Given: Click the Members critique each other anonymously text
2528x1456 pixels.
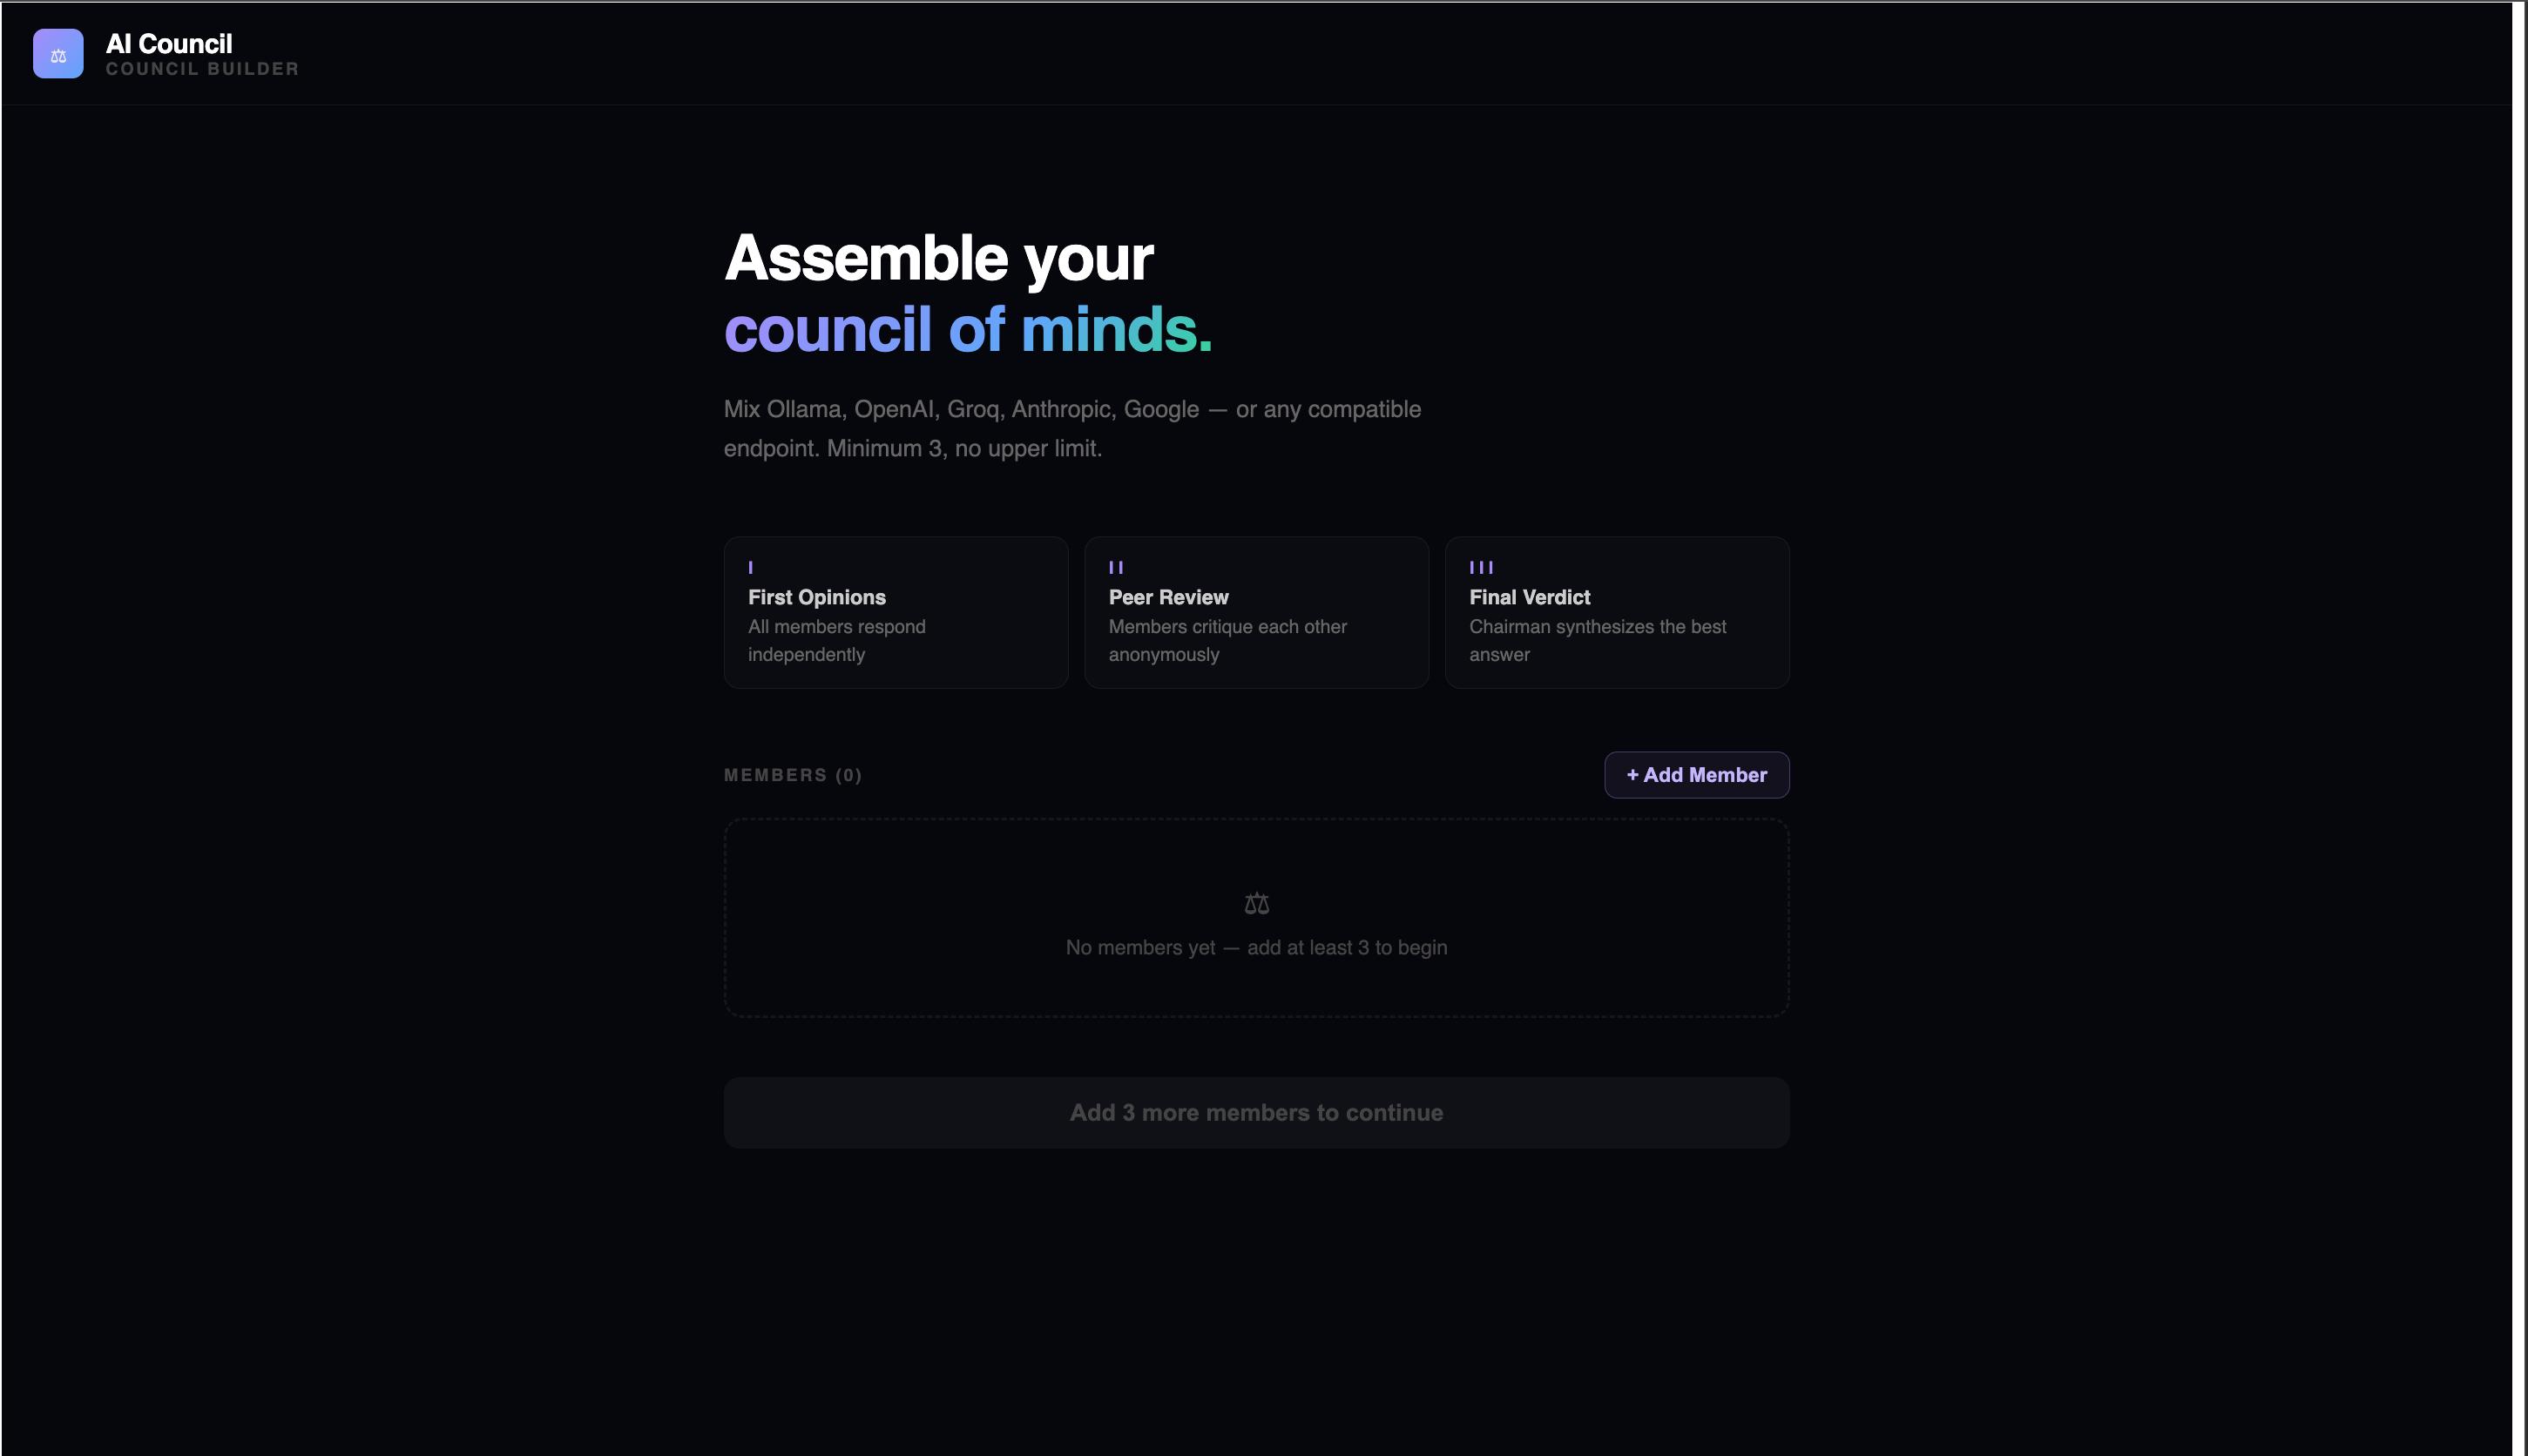Looking at the screenshot, I should click(1227, 640).
